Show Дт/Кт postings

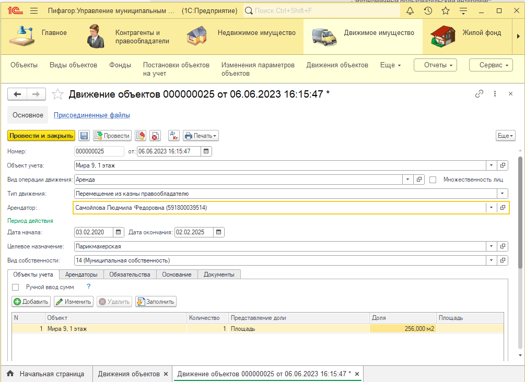(x=174, y=136)
